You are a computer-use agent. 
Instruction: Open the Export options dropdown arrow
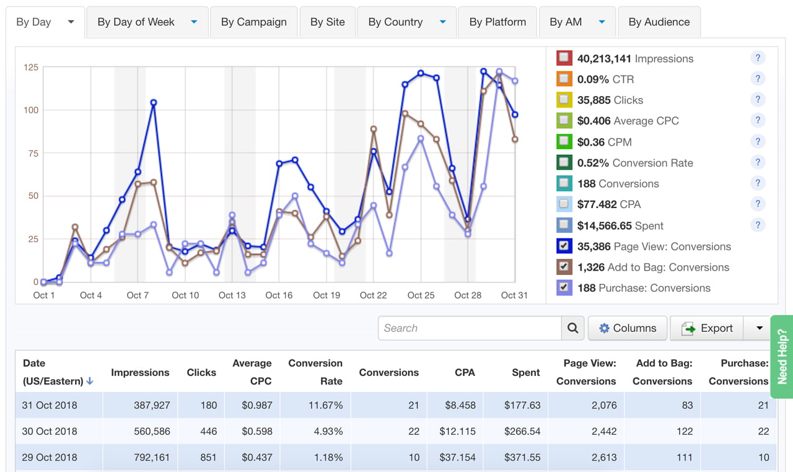click(x=759, y=328)
